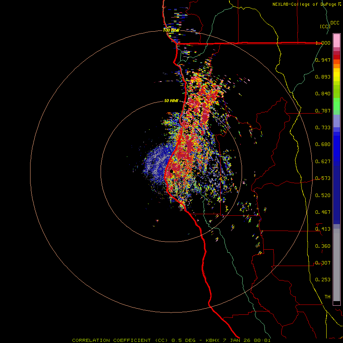Select the 0.520 scale value
The height and width of the screenshot is (343, 343).
(x=323, y=196)
